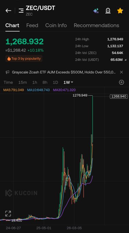Select the 1D chart interval

(55, 82)
